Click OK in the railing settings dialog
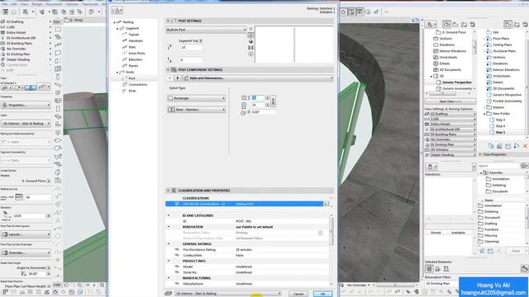This screenshot has width=529, height=297. click(x=322, y=294)
